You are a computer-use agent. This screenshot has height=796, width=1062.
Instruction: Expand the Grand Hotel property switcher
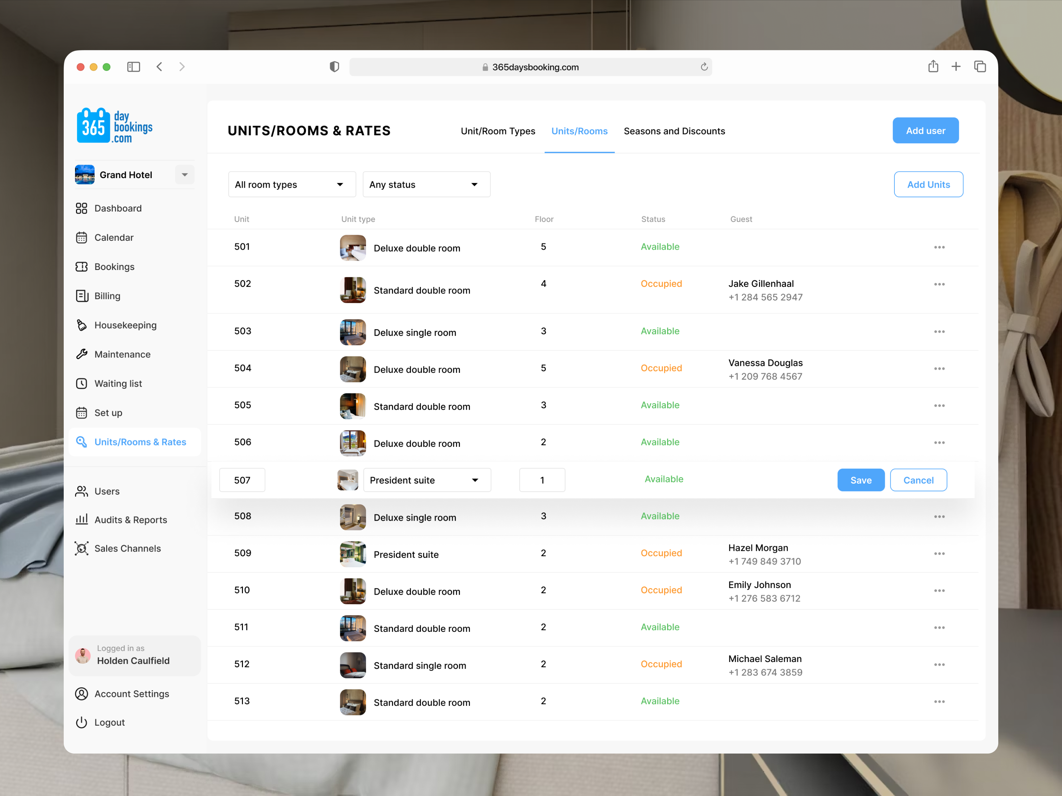[x=185, y=175]
